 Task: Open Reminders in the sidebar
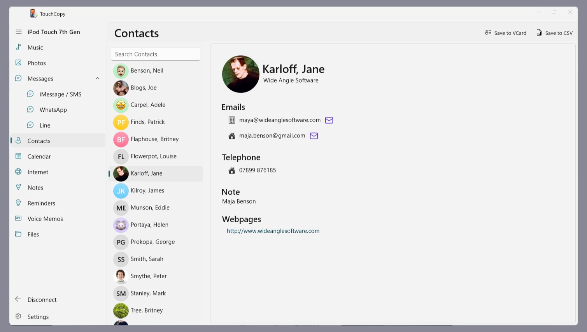point(58,203)
